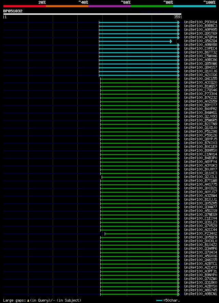This screenshot has width=219, height=303.
Task: Select the UniRef100_B8HMS0 label
Action: [x=201, y=151]
